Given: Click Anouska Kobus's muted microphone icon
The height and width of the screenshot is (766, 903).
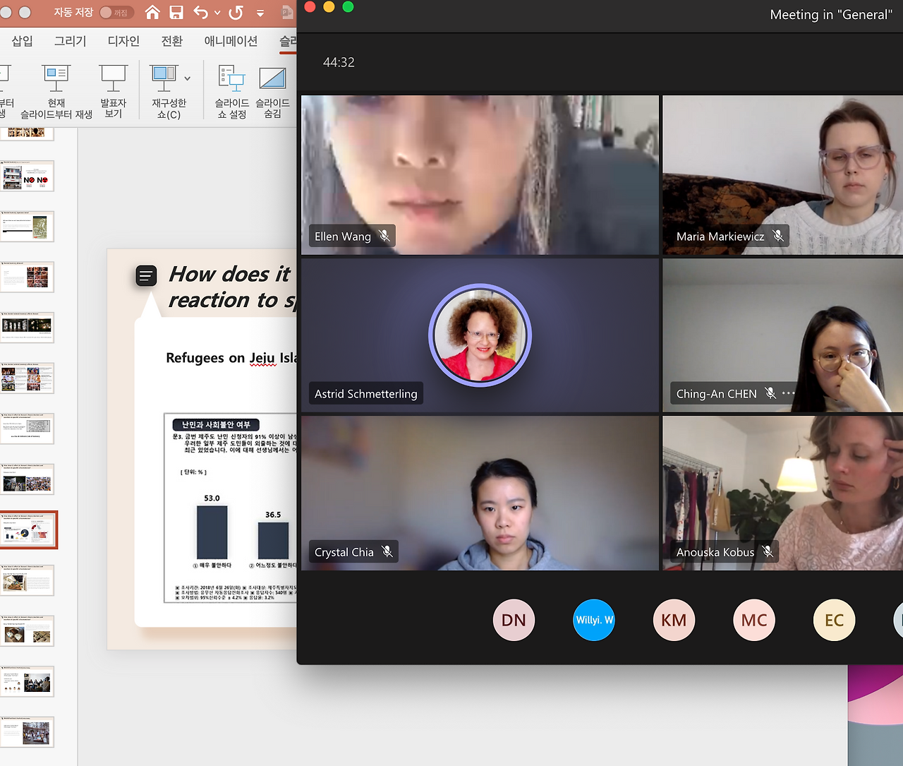Looking at the screenshot, I should pyautogui.click(x=768, y=551).
